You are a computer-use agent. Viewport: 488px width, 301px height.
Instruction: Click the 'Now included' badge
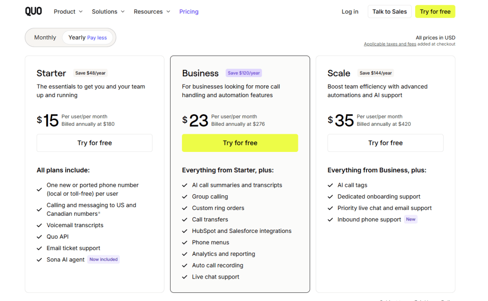coord(103,260)
